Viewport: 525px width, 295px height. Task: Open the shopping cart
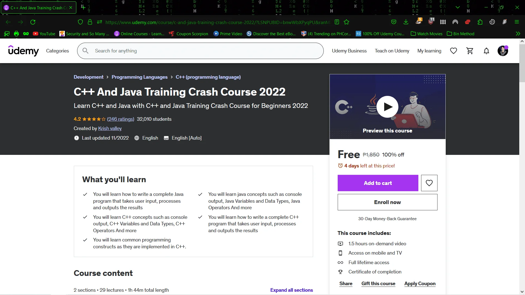470,51
